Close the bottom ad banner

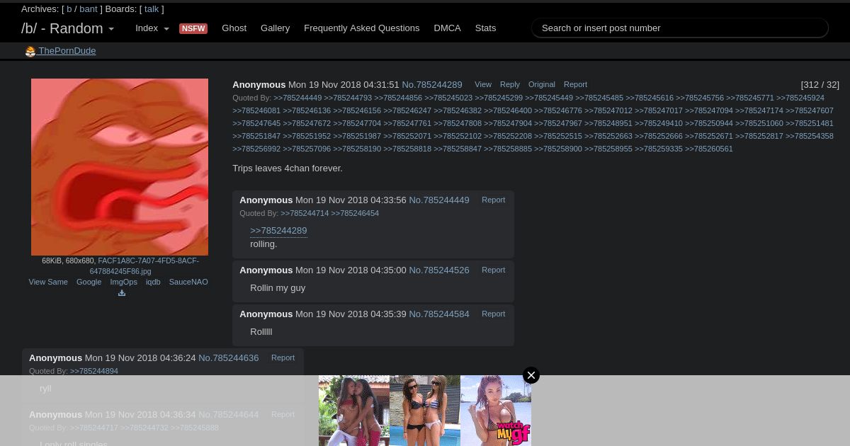[x=531, y=375]
